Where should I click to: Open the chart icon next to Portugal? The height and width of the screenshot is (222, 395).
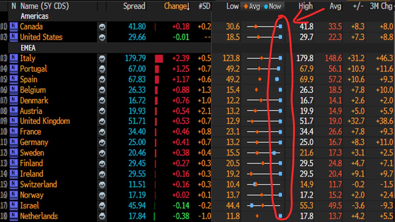click(x=102, y=69)
